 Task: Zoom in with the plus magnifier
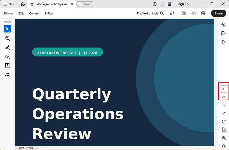click(224, 138)
